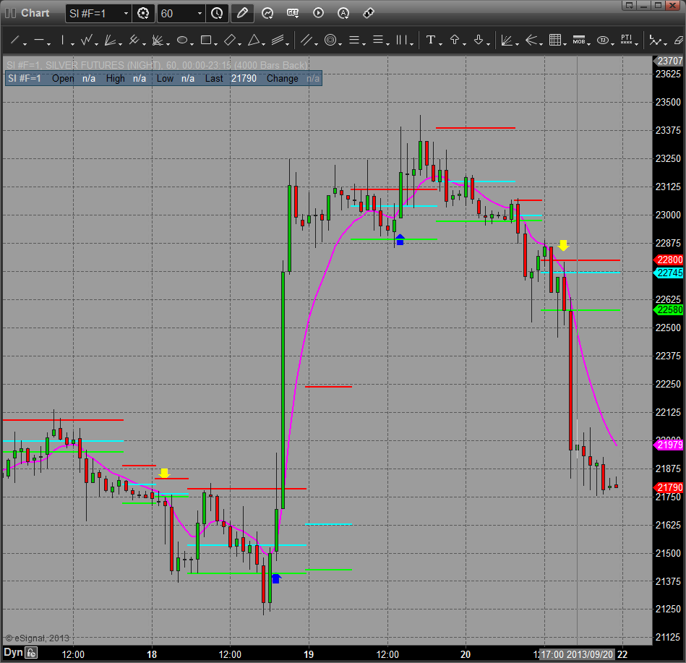Select the eraser tool
The image size is (686, 663).
point(679,40)
